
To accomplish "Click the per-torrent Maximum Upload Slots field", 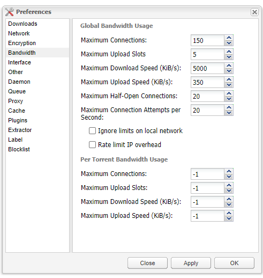I will [207, 188].
